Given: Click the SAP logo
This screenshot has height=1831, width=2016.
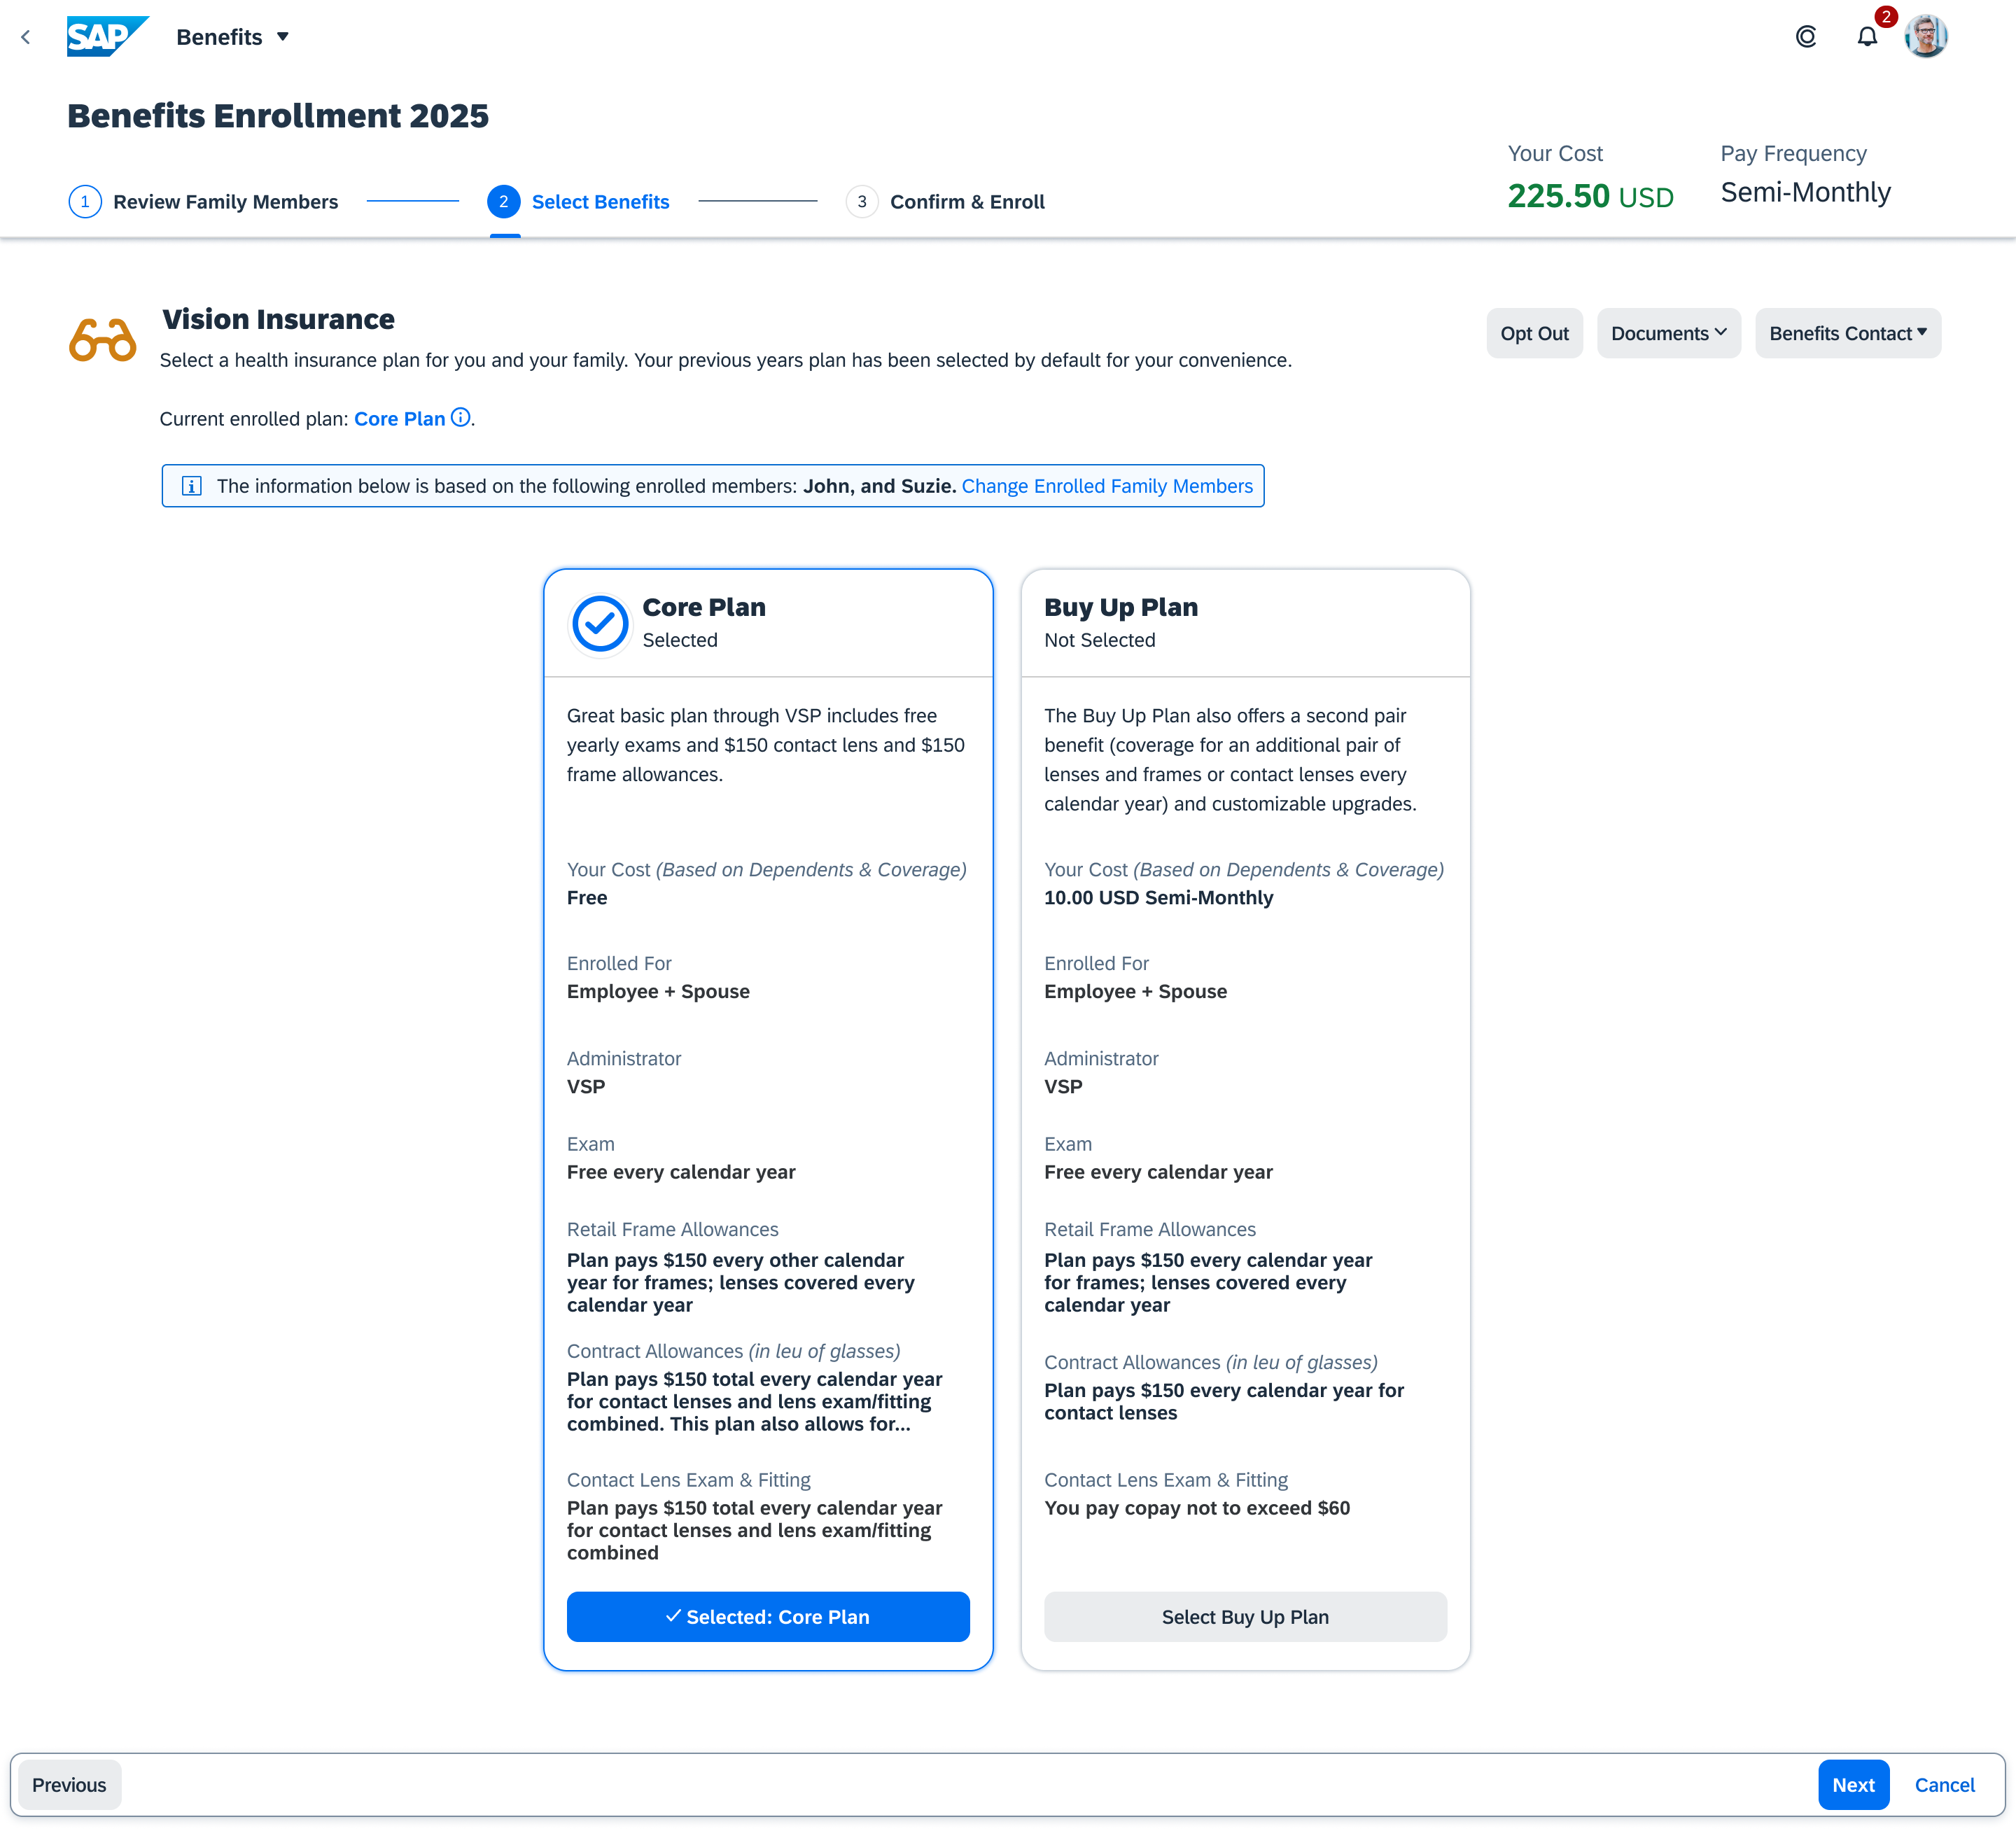Looking at the screenshot, I should (x=107, y=37).
